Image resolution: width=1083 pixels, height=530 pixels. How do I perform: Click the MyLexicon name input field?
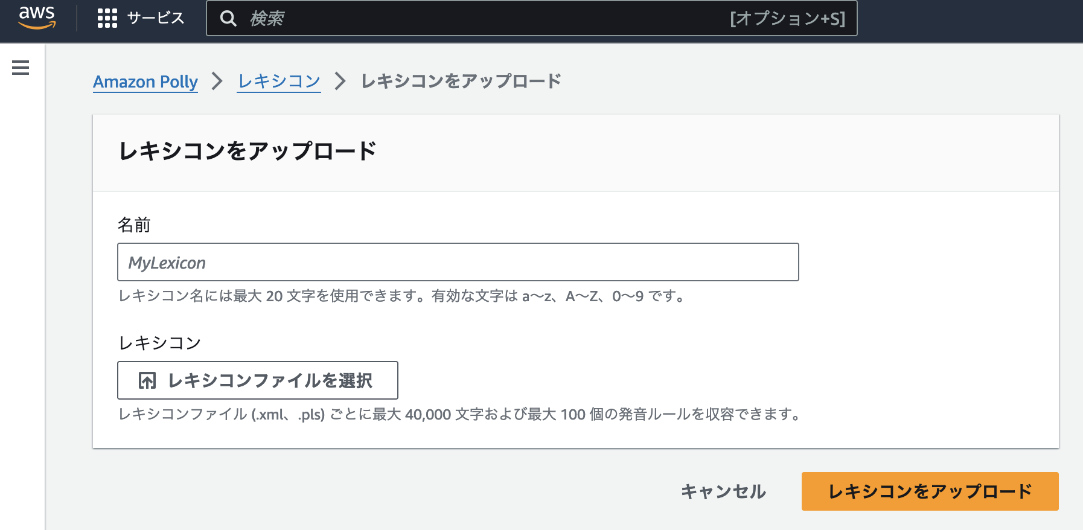pyautogui.click(x=458, y=262)
